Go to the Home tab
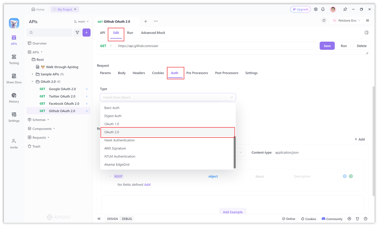The height and width of the screenshot is (226, 378). point(38,9)
